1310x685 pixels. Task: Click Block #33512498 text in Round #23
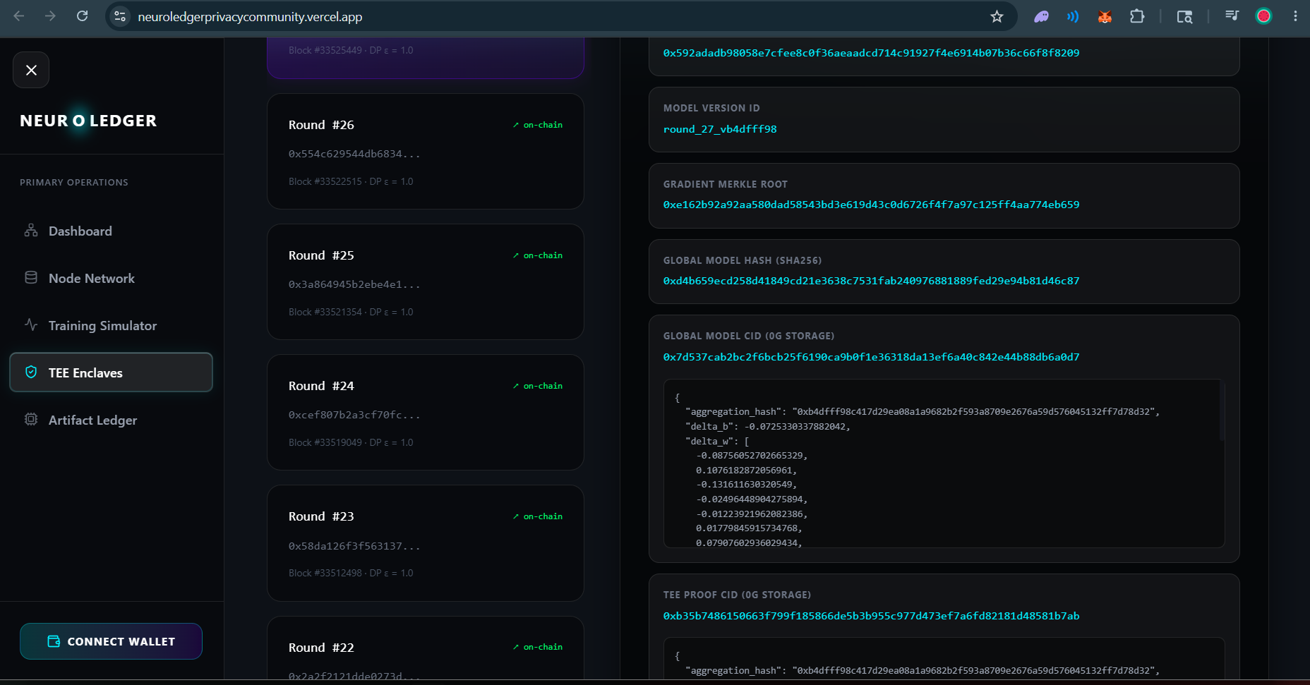[325, 573]
